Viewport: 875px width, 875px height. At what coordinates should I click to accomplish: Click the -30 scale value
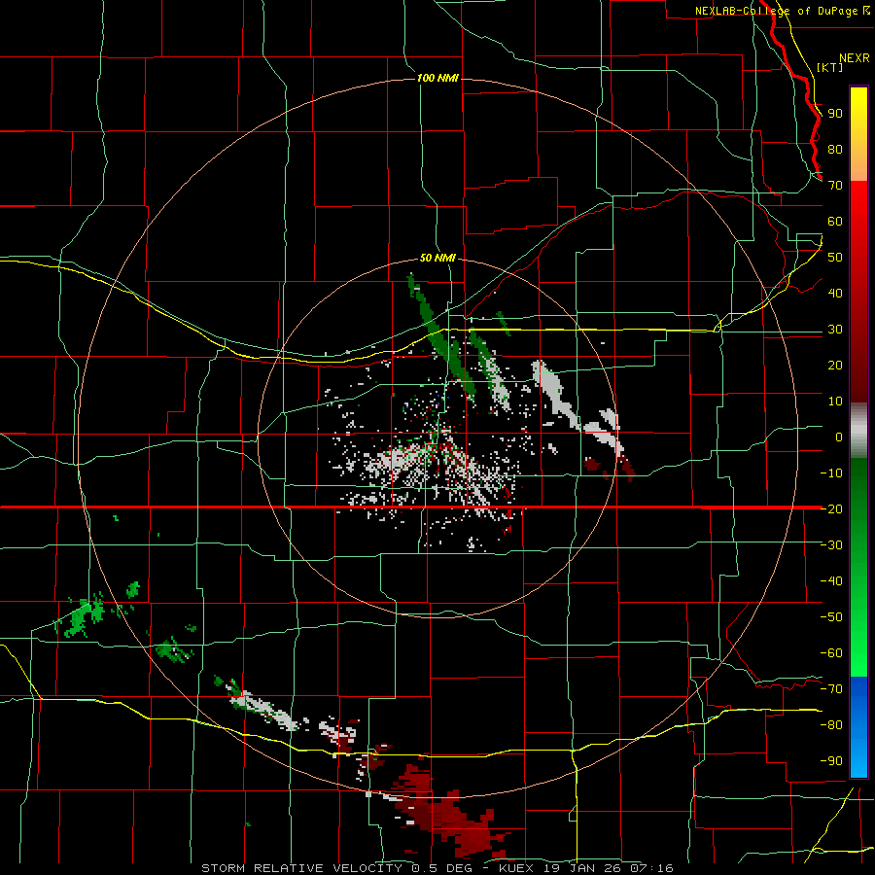click(831, 545)
